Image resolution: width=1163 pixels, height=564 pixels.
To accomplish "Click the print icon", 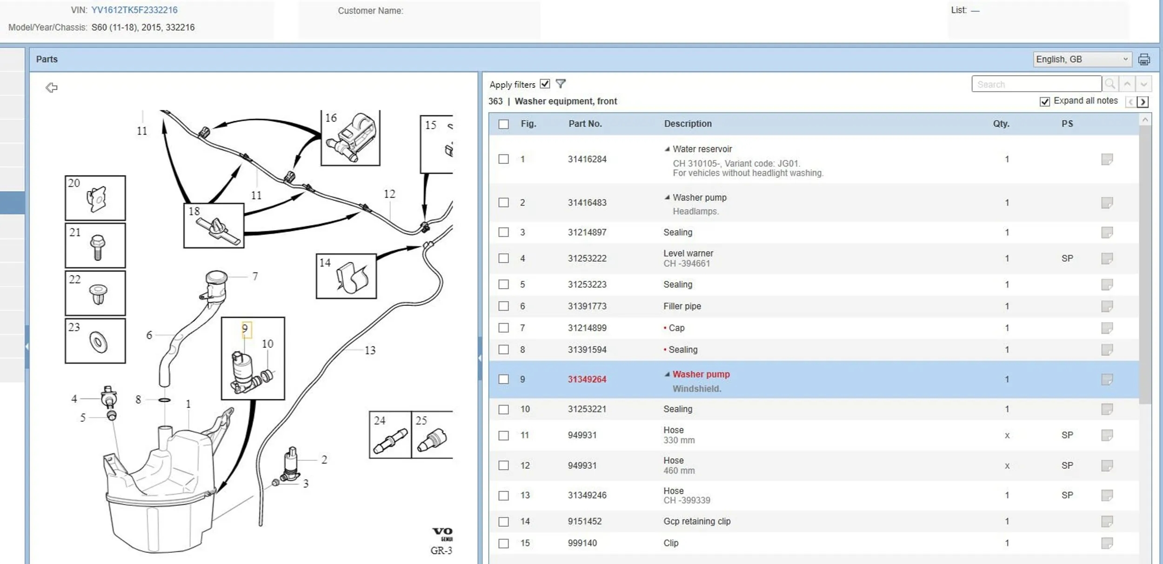I will pyautogui.click(x=1144, y=60).
